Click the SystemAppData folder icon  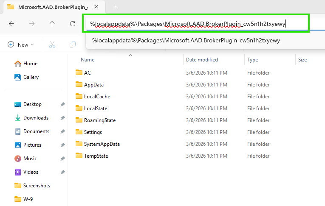79,144
